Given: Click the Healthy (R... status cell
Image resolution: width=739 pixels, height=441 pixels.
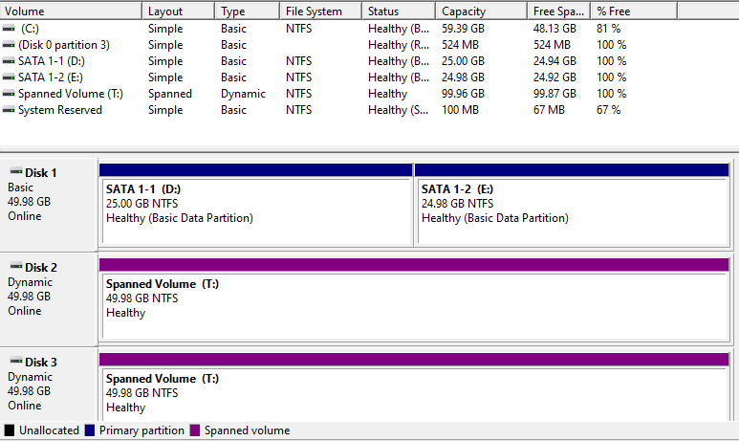Looking at the screenshot, I should pyautogui.click(x=399, y=45).
